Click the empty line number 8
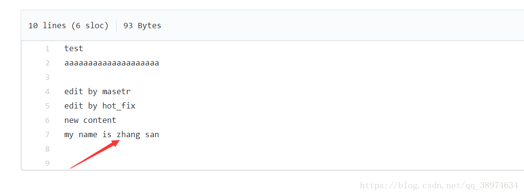The image size is (524, 195). (47, 149)
